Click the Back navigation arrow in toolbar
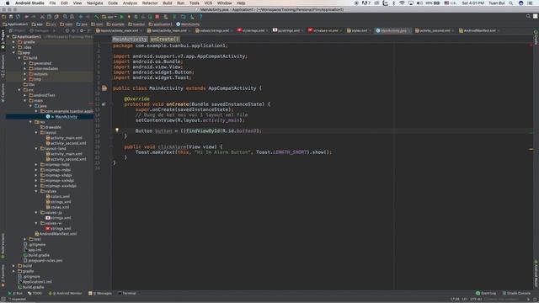Image resolution: width=539 pixels, height=303 pixels. click(x=81, y=17)
